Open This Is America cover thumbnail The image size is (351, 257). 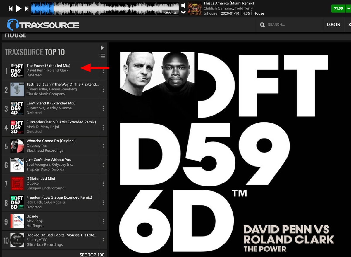pyautogui.click(x=195, y=8)
